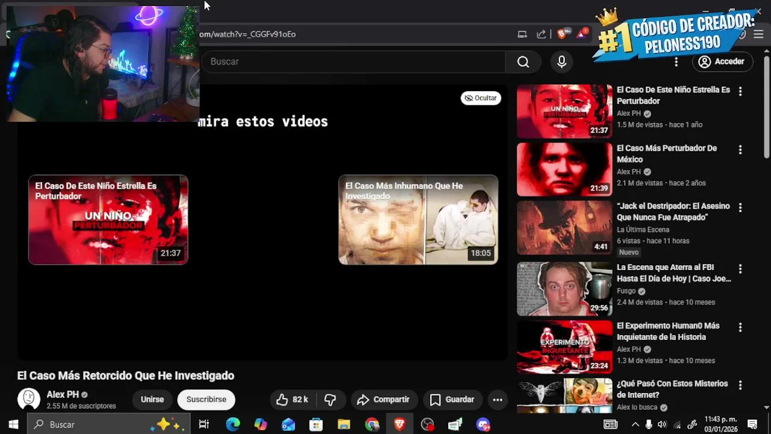771x434 pixels.
Task: Open sidebar thumbnail 'Un Niño Perturbador' 21:37
Action: [x=564, y=112]
